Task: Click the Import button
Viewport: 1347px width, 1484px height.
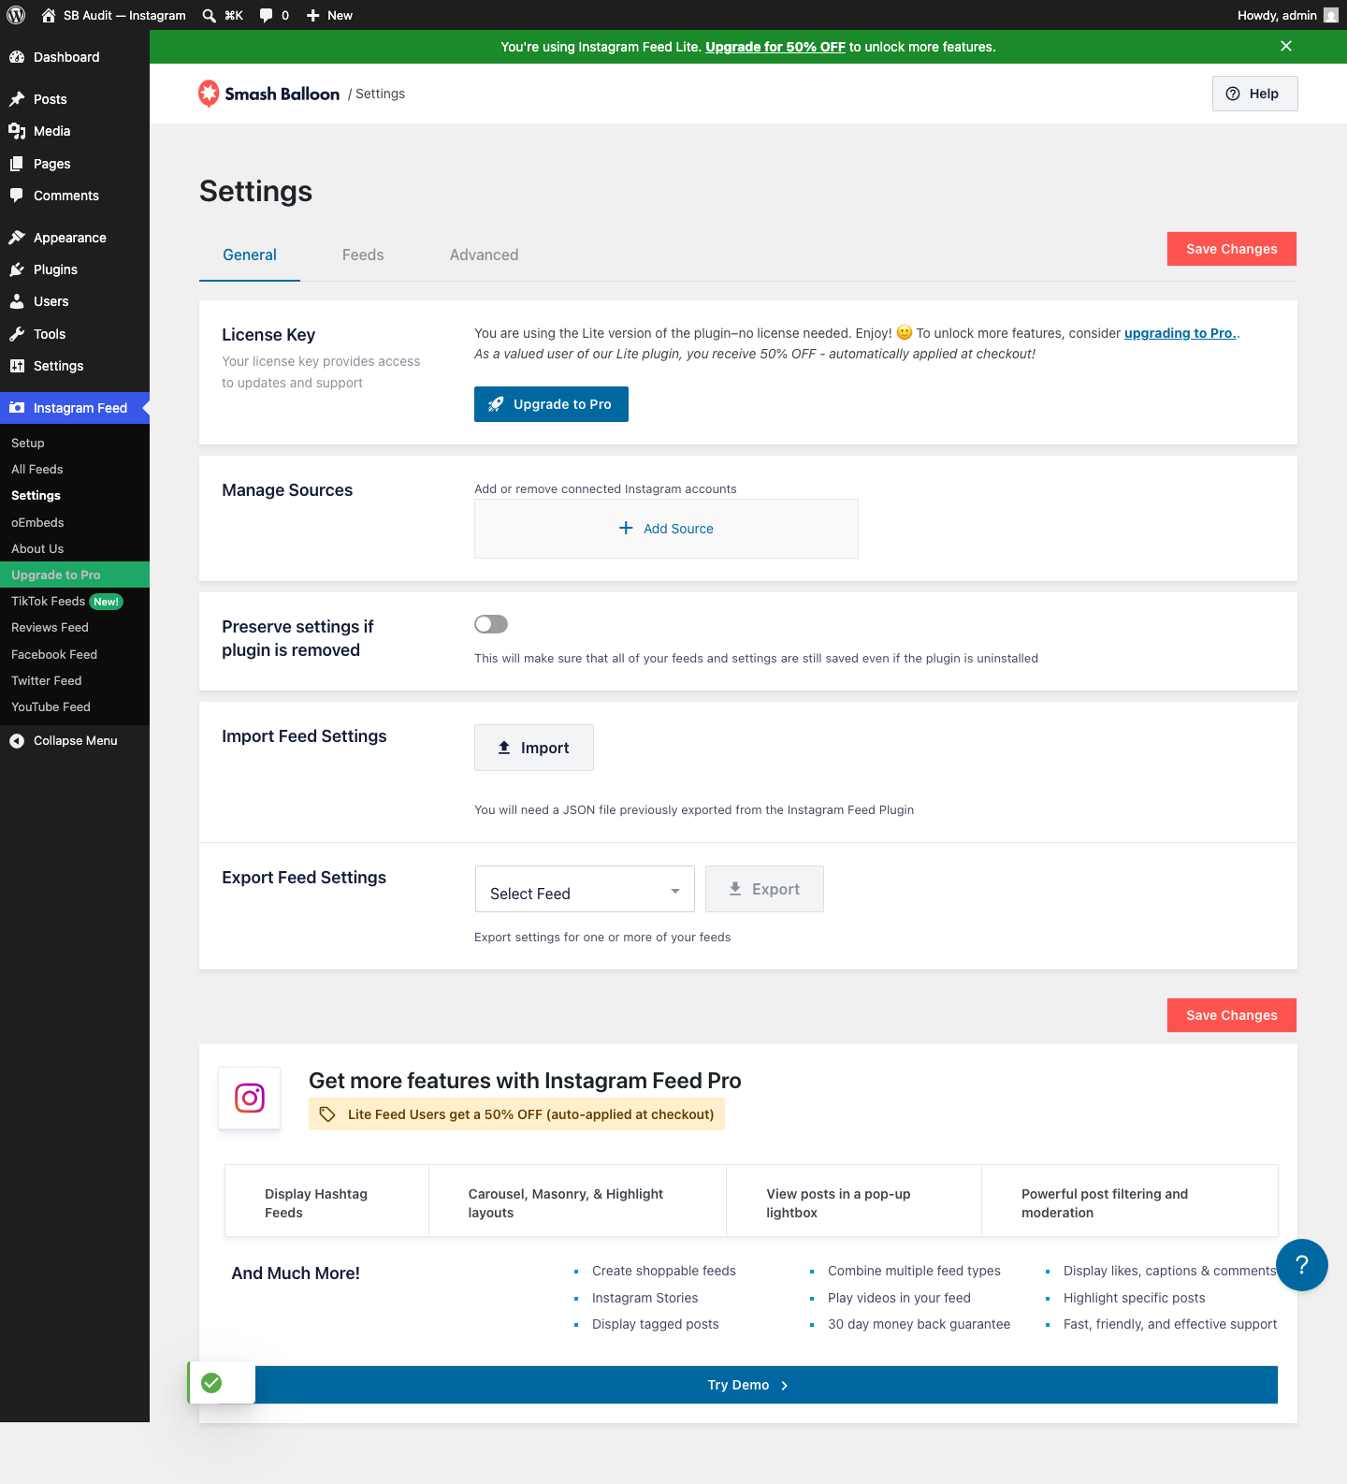Action: (x=534, y=748)
